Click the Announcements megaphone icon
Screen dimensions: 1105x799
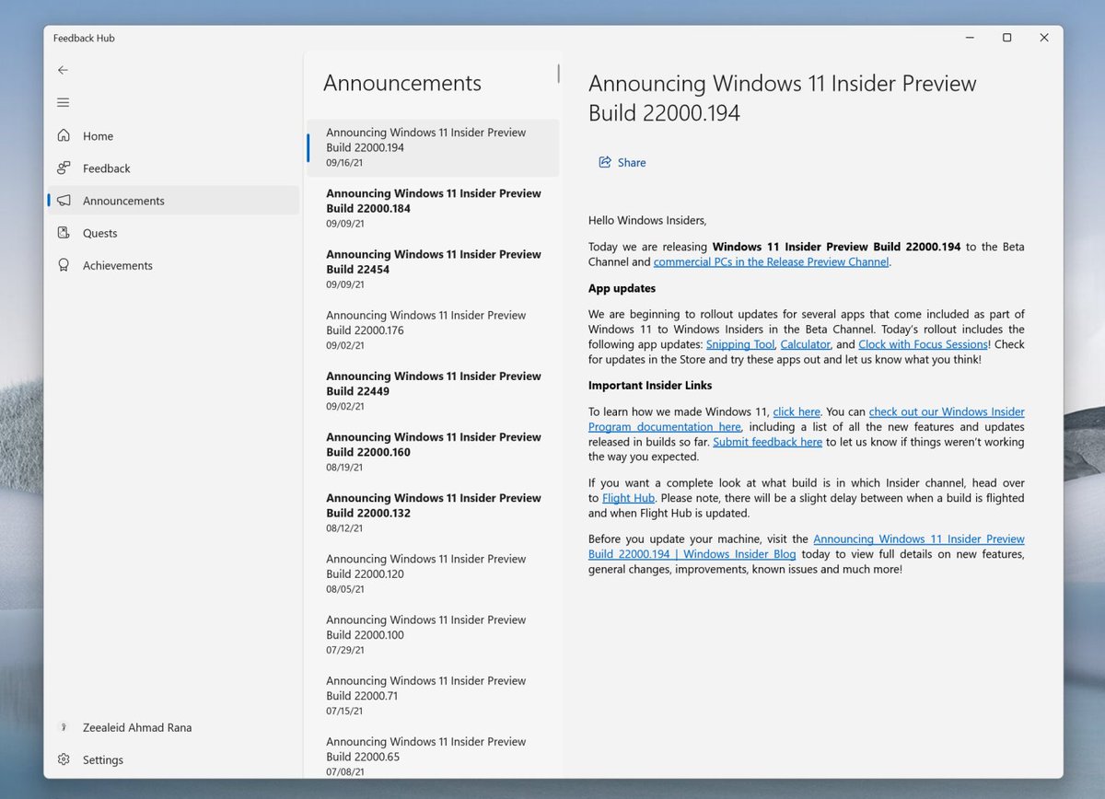pyautogui.click(x=64, y=200)
